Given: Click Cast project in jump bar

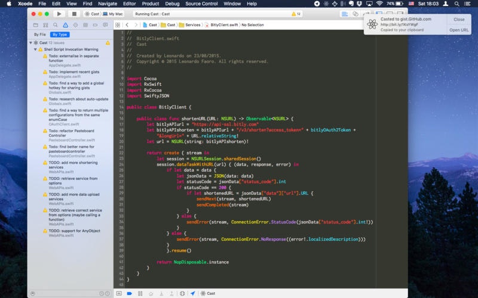Looking at the screenshot, I should tap(150, 25).
